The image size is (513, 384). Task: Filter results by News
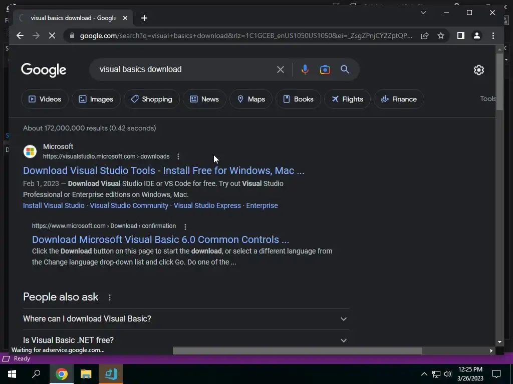pyautogui.click(x=204, y=99)
